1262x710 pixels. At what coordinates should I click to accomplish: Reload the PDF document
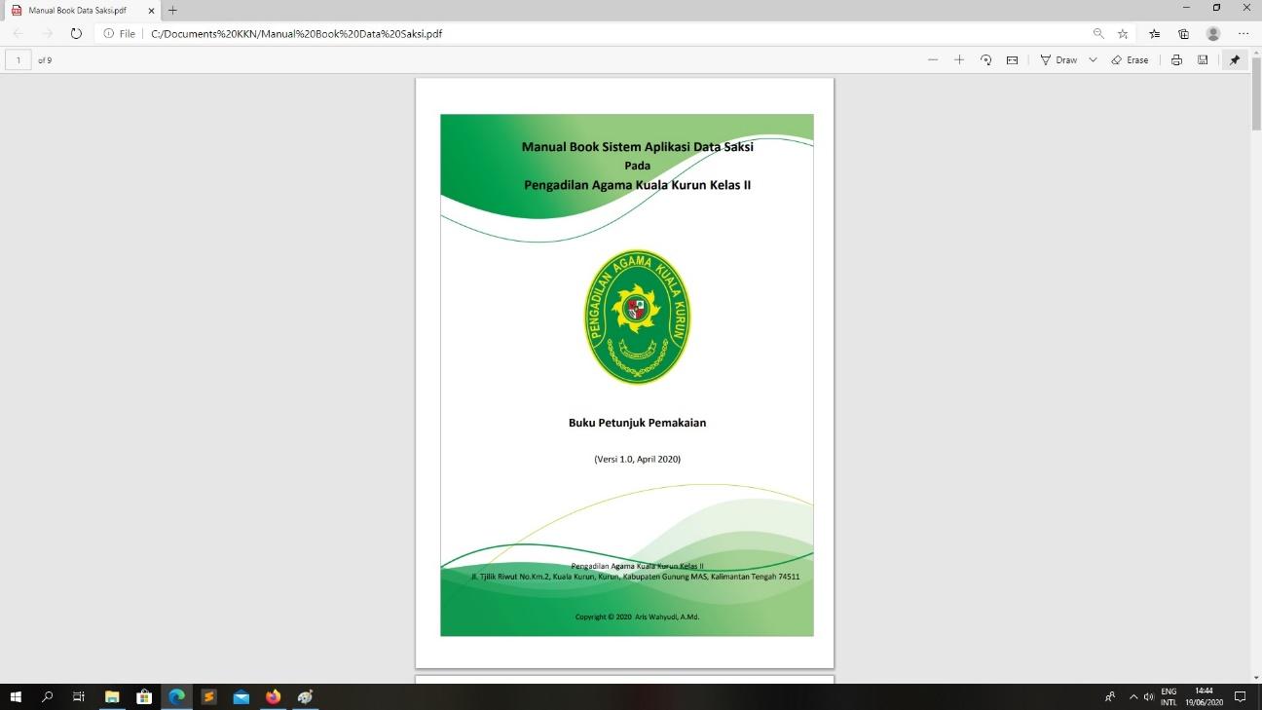[76, 32]
